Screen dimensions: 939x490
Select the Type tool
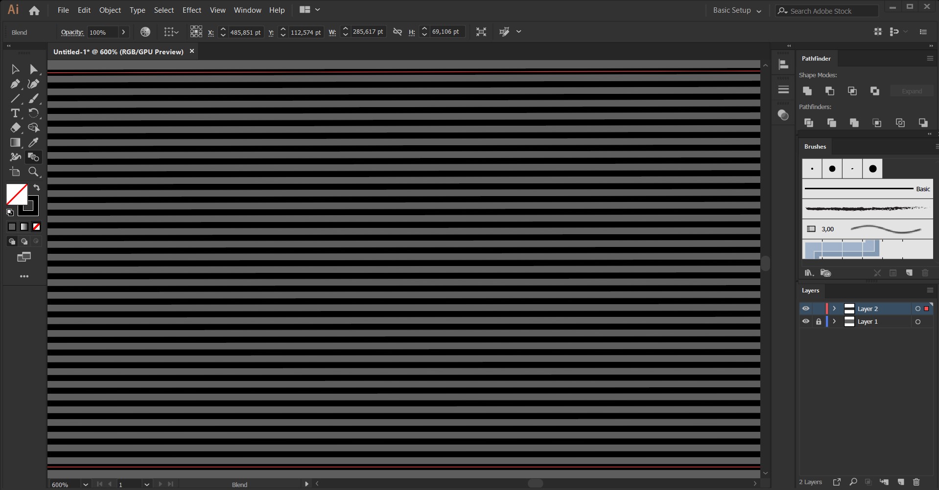pos(15,113)
